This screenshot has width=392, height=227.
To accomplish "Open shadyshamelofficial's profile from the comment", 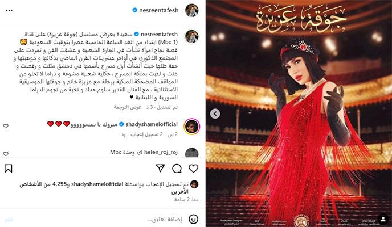I will (x=152, y=124).
